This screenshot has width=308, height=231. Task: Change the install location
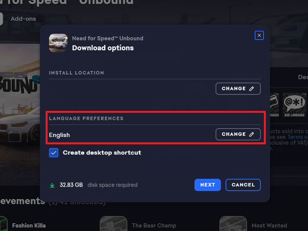238,89
